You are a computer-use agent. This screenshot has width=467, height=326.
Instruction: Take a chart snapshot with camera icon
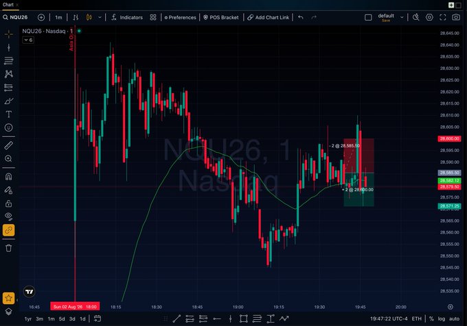click(456, 17)
